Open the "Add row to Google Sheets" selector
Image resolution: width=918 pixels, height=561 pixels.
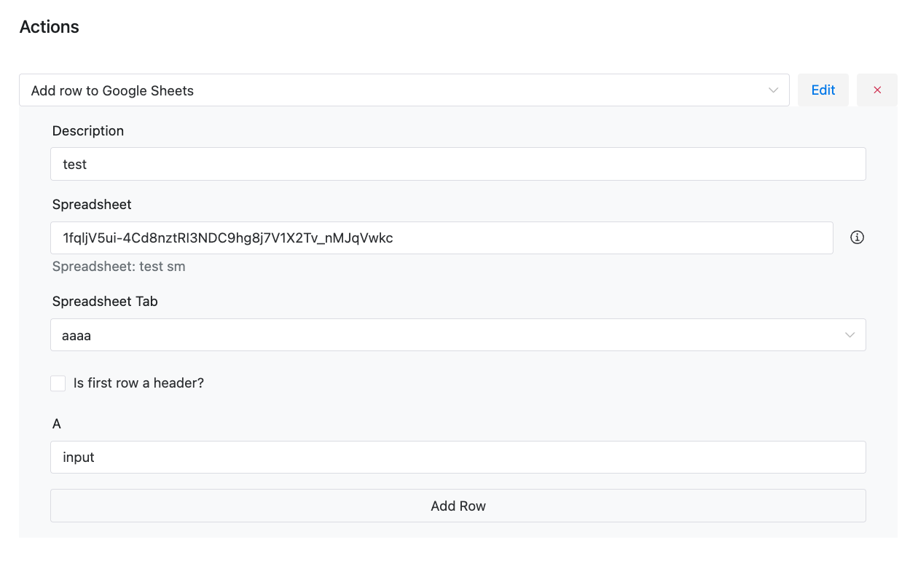pyautogui.click(x=404, y=90)
